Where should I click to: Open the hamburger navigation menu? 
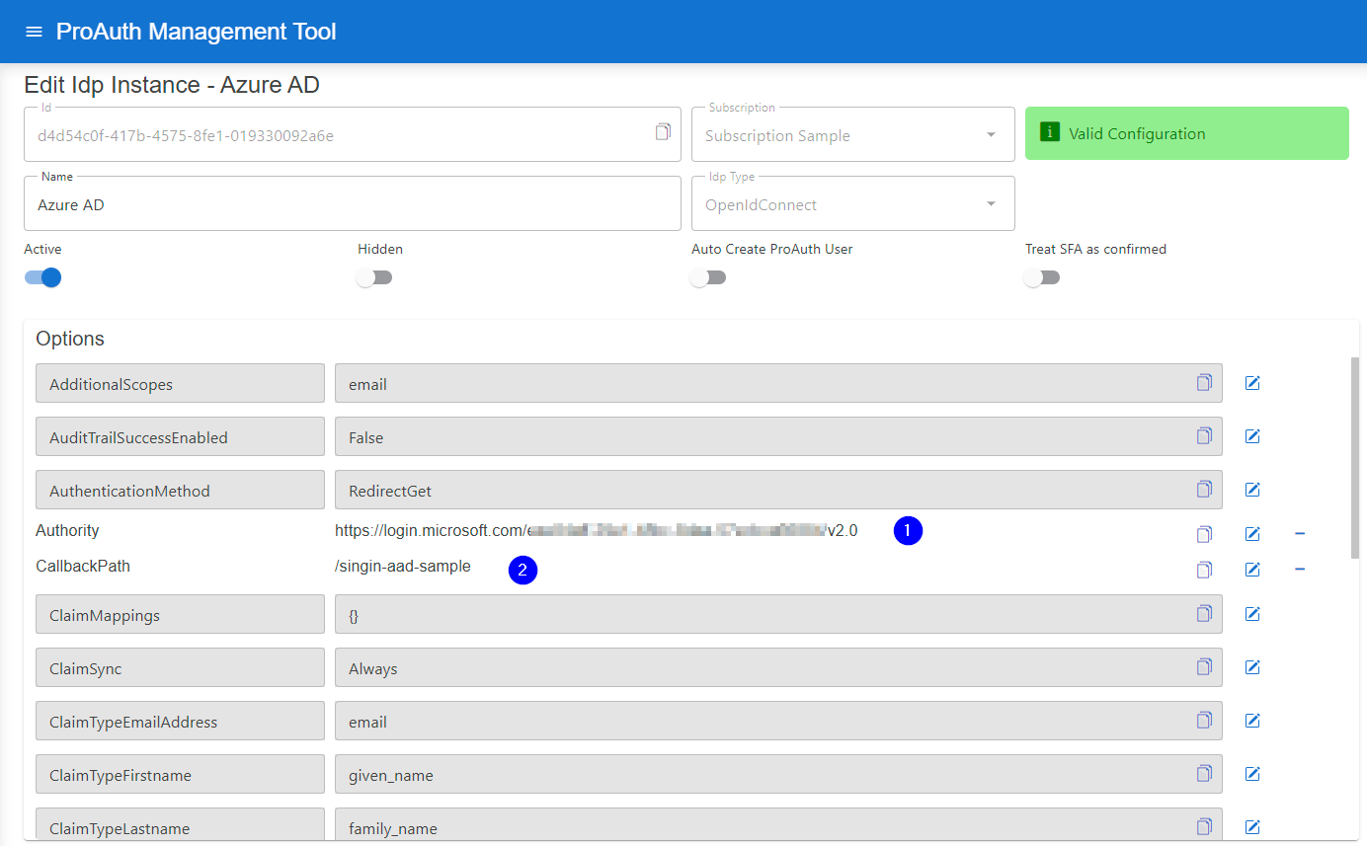tap(34, 31)
